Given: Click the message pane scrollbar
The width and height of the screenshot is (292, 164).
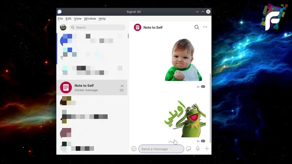Looking at the screenshot, I should pyautogui.click(x=211, y=108).
